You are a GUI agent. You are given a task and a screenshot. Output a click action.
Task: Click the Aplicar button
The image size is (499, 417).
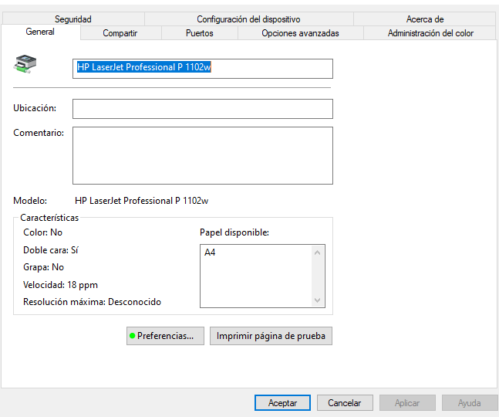(x=407, y=402)
